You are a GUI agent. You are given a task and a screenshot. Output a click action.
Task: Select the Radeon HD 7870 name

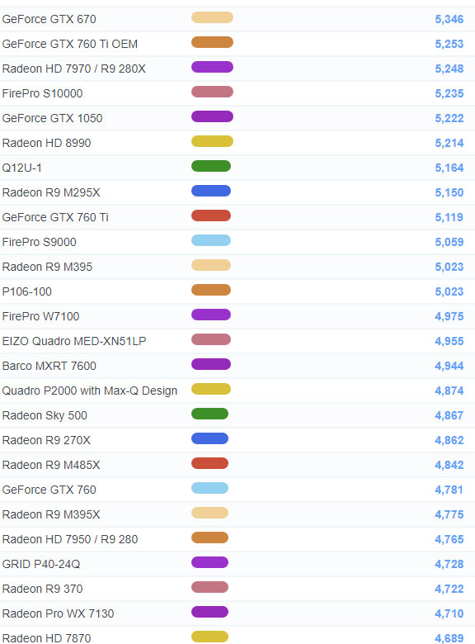coord(46,638)
